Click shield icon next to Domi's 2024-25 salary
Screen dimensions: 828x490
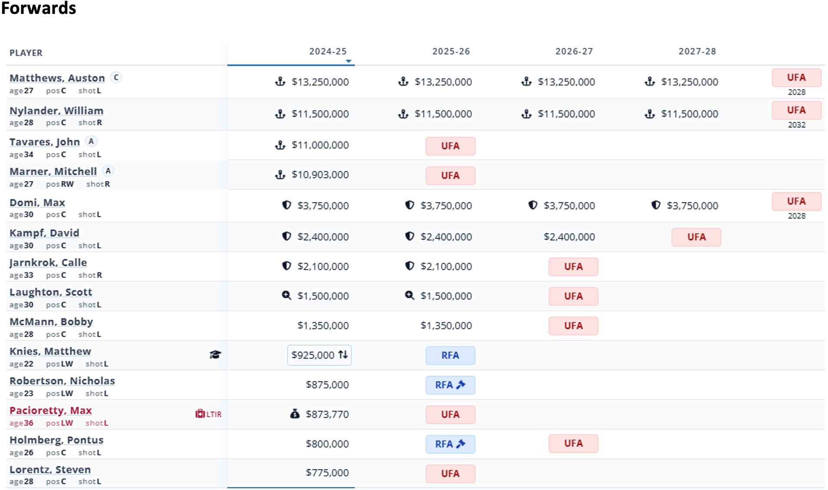(286, 205)
